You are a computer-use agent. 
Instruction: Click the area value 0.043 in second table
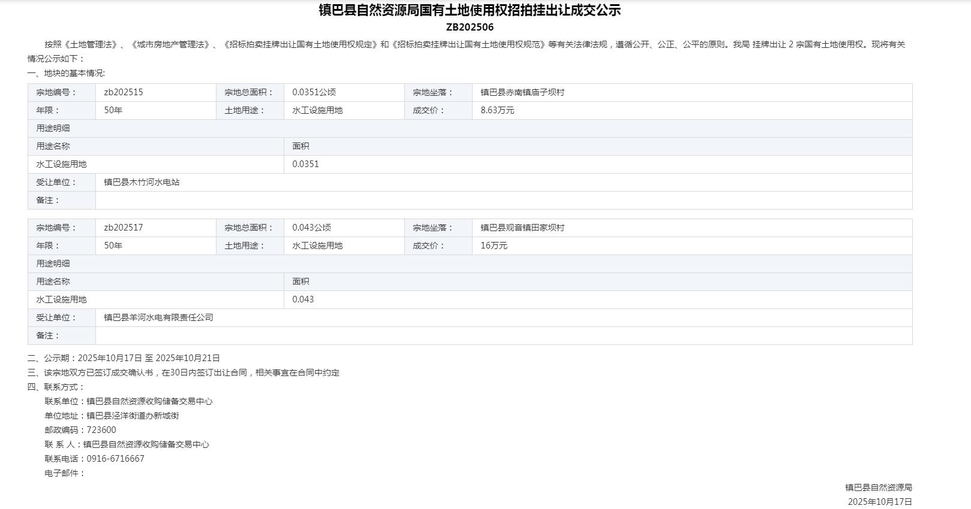click(303, 299)
